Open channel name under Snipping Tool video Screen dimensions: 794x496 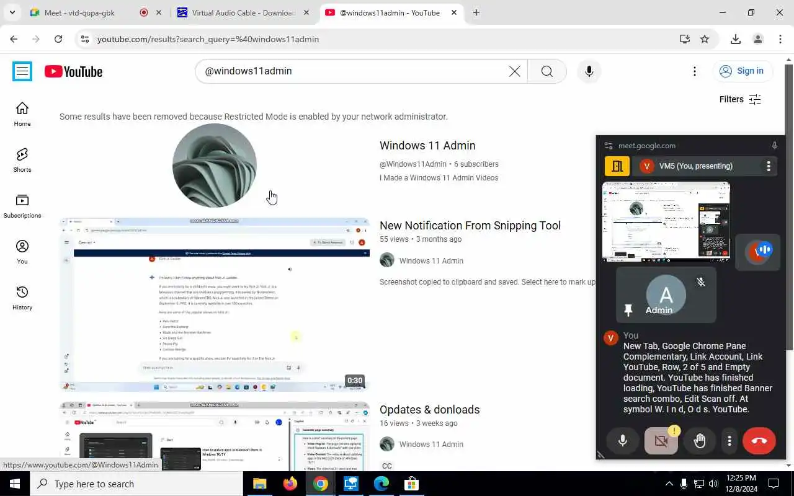[x=431, y=261]
